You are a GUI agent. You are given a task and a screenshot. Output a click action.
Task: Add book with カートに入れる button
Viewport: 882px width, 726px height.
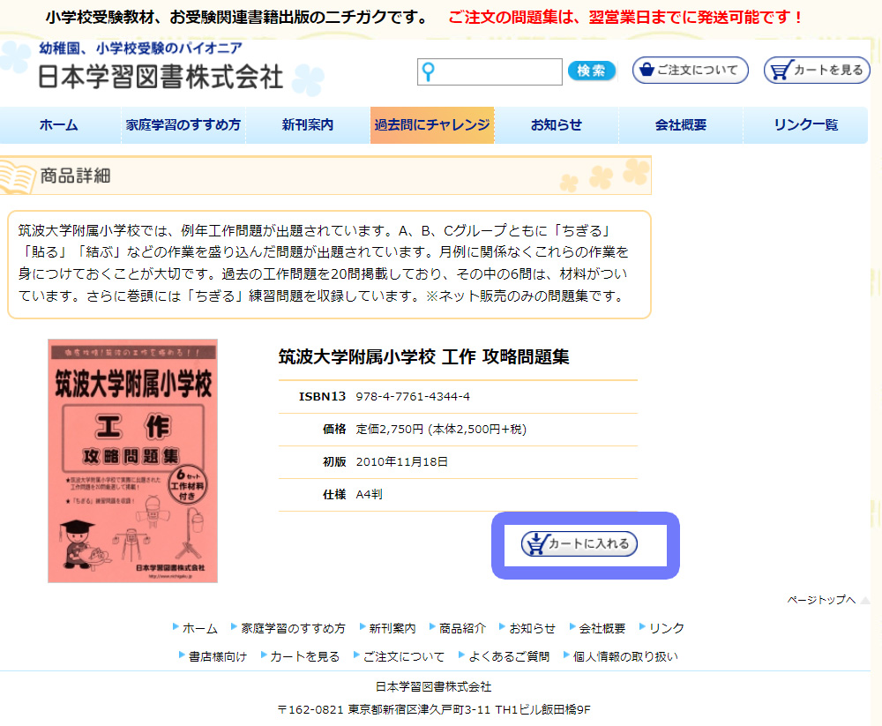(579, 544)
